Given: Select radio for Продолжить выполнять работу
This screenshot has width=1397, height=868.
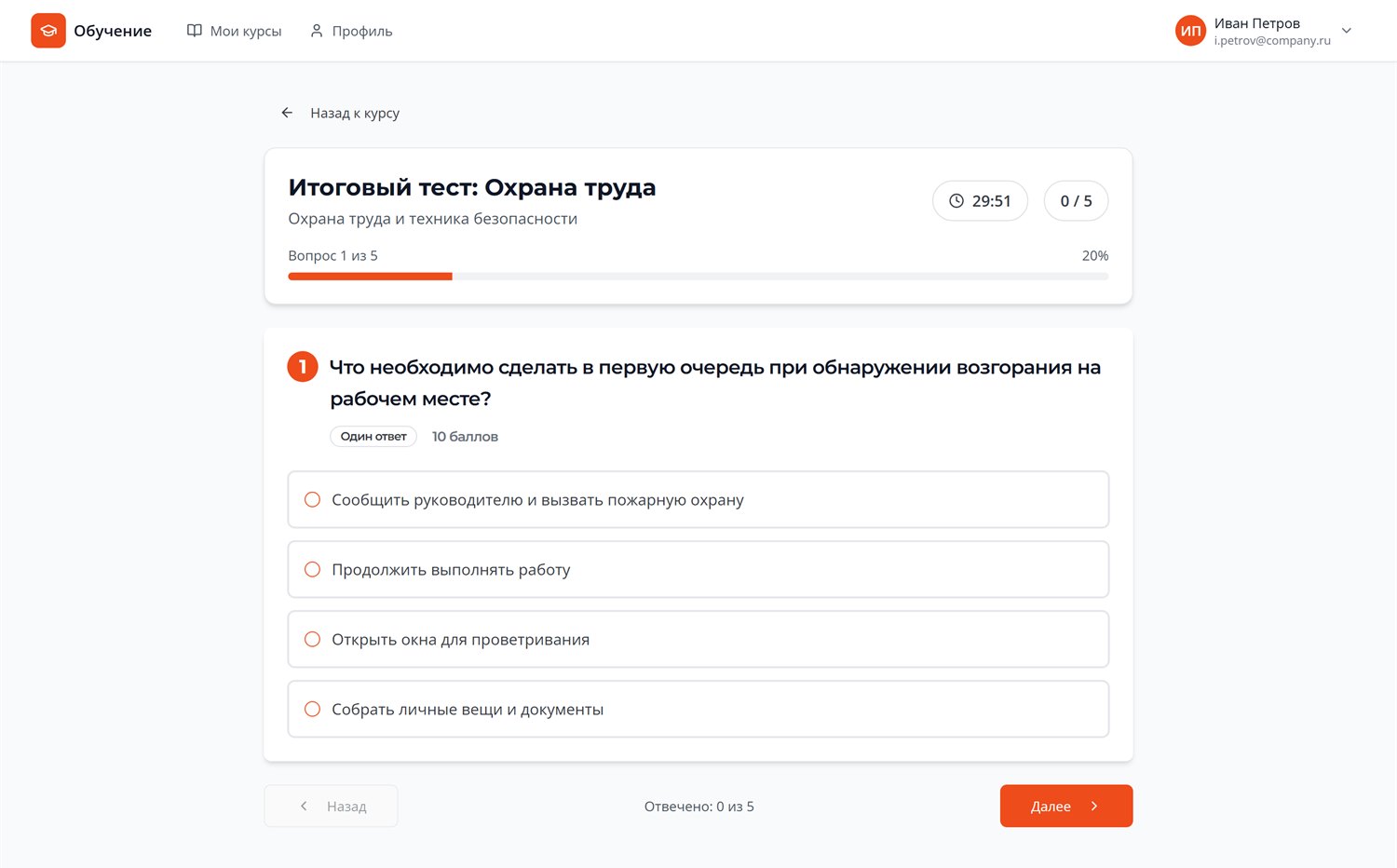Looking at the screenshot, I should [x=313, y=570].
